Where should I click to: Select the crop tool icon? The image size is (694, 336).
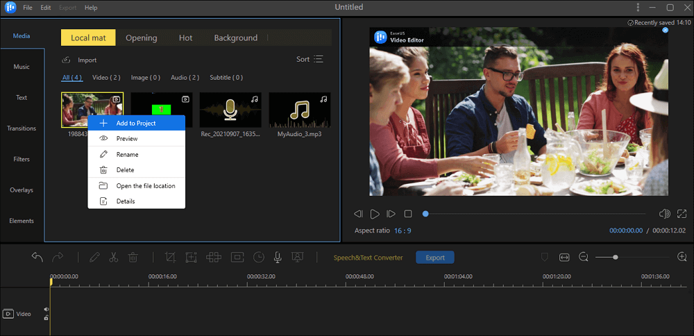pyautogui.click(x=170, y=257)
